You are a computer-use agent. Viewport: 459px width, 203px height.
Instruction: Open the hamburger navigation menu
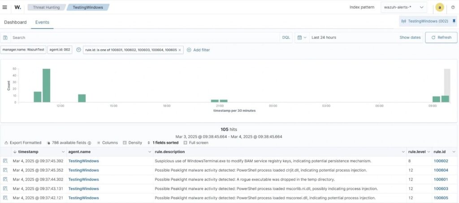[x=4, y=7]
